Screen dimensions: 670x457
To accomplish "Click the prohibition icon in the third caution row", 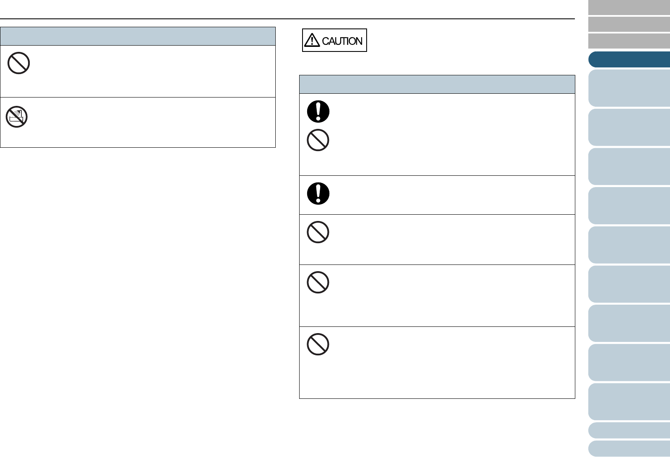I will [318, 232].
